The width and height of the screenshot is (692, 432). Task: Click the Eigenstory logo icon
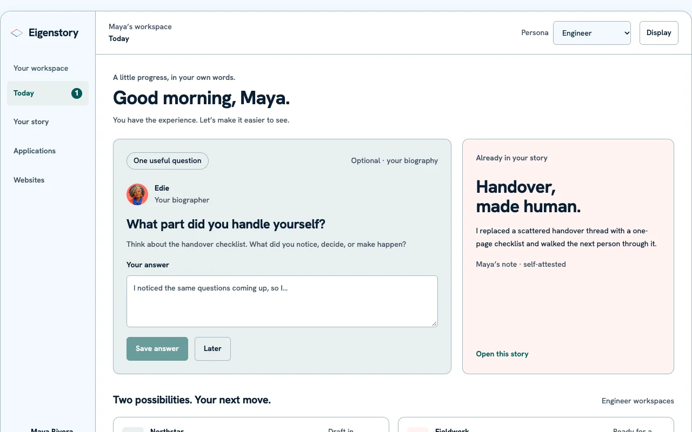(17, 33)
